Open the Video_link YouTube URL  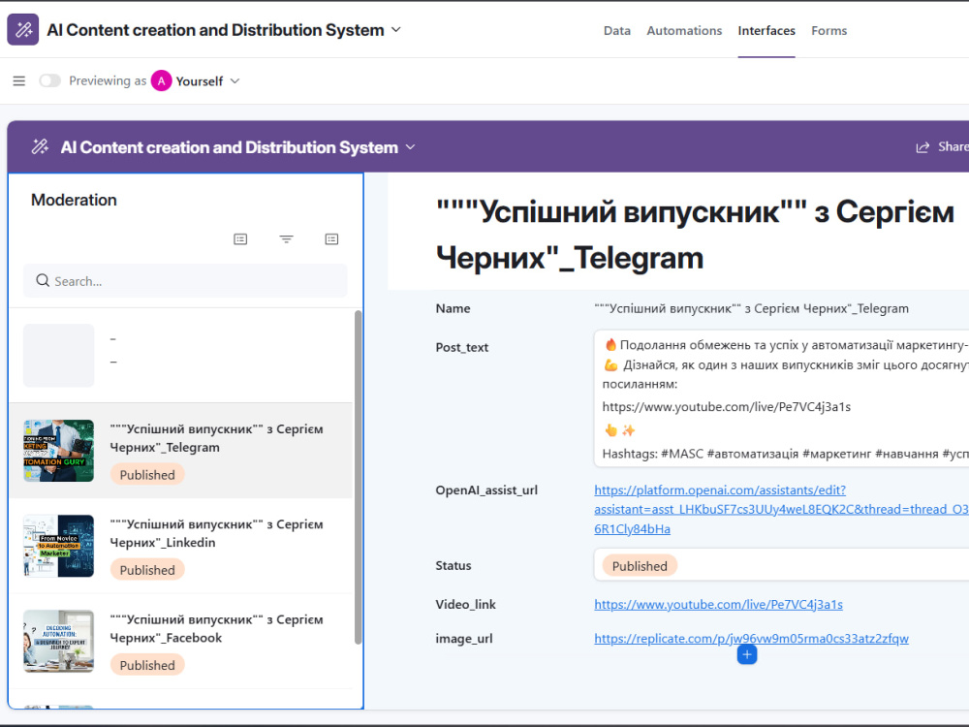718,604
